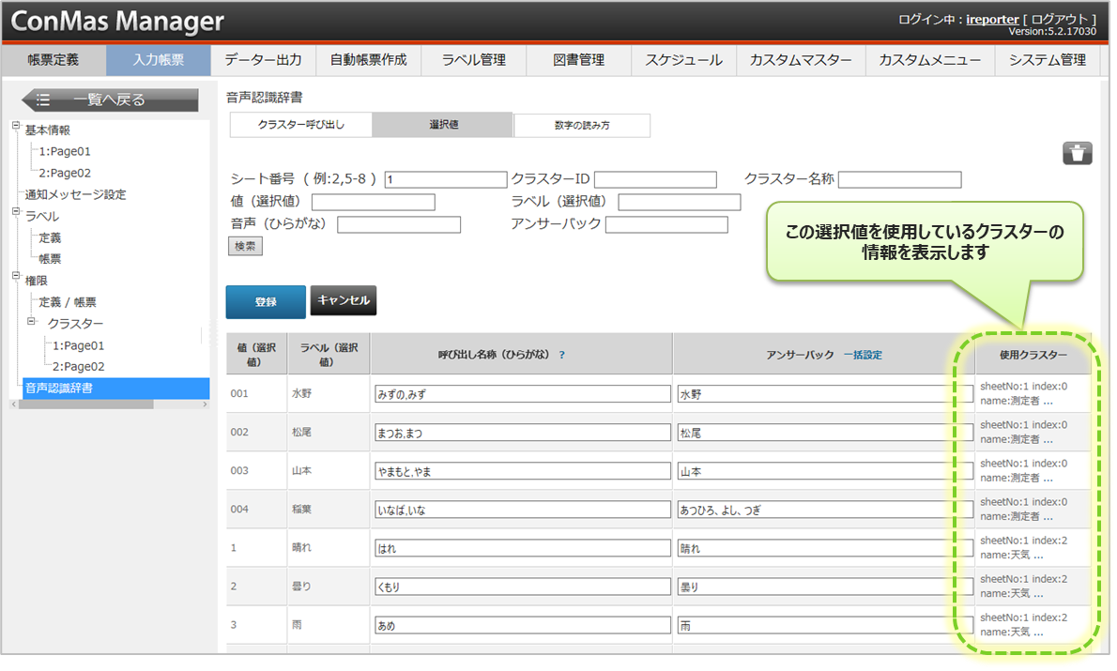
Task: Collapse the ラベル tree node
Action: point(16,213)
